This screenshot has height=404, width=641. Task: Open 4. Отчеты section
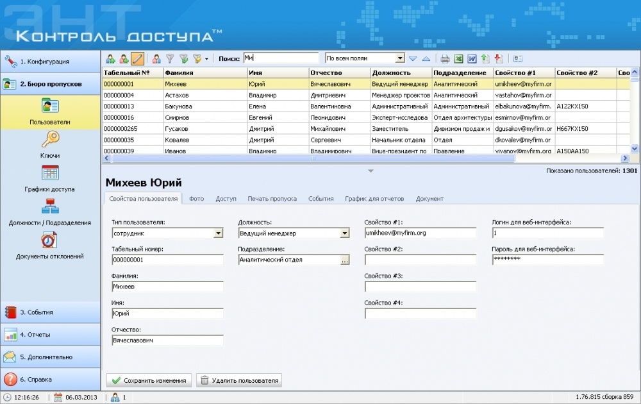point(50,335)
